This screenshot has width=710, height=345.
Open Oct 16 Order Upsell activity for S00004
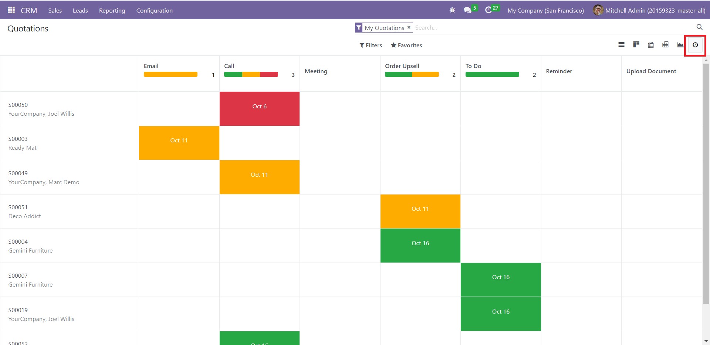click(420, 246)
